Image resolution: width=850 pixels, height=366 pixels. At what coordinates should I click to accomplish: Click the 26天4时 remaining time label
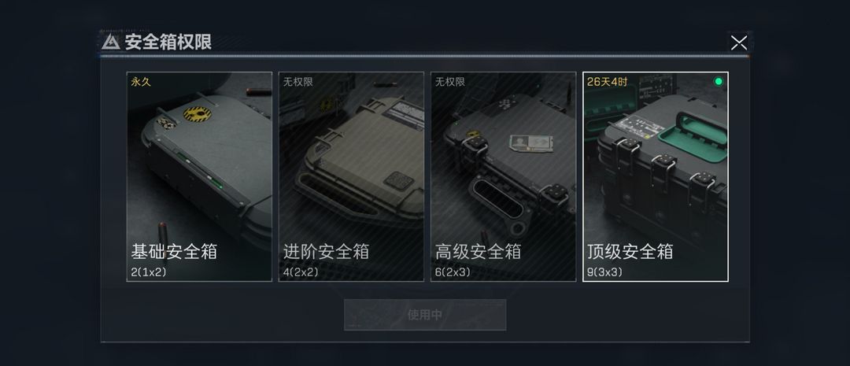(607, 82)
